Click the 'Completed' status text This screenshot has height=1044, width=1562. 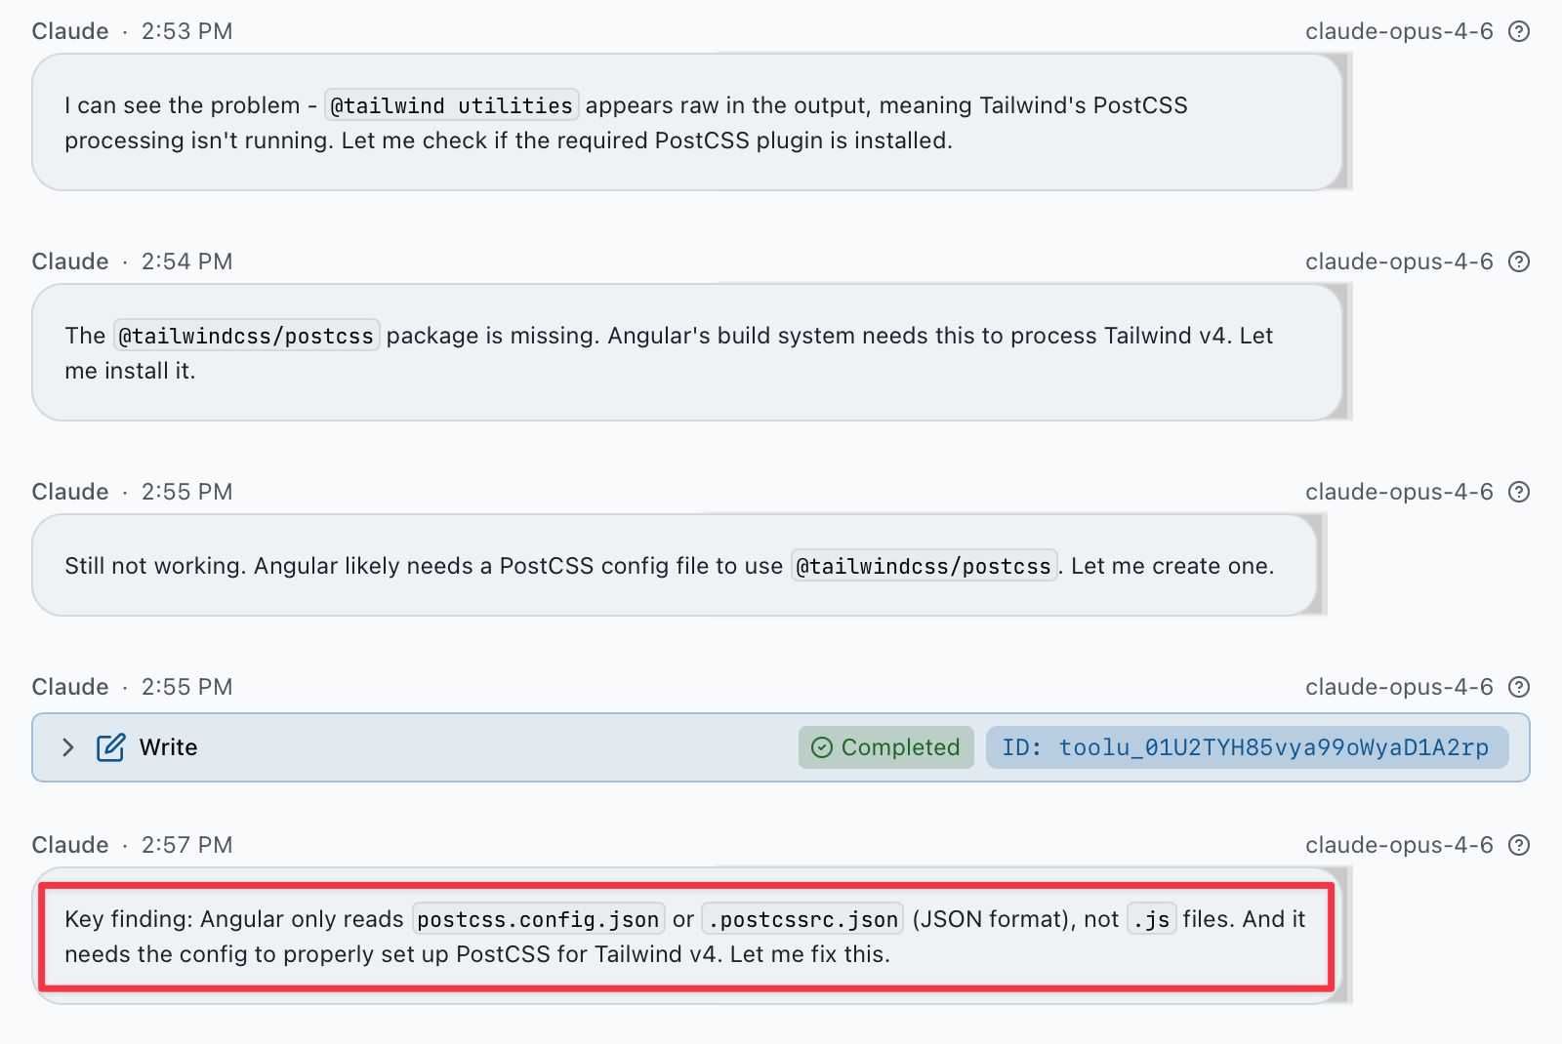900,747
